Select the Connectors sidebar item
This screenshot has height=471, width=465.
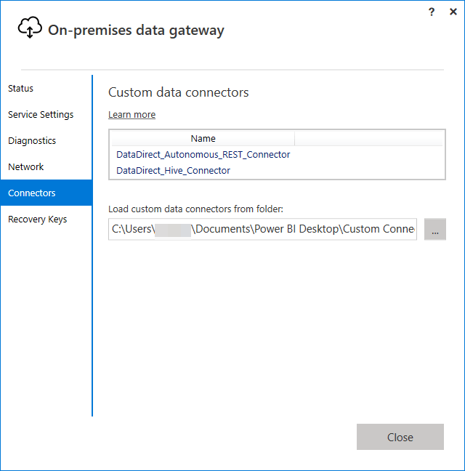pyautogui.click(x=32, y=193)
